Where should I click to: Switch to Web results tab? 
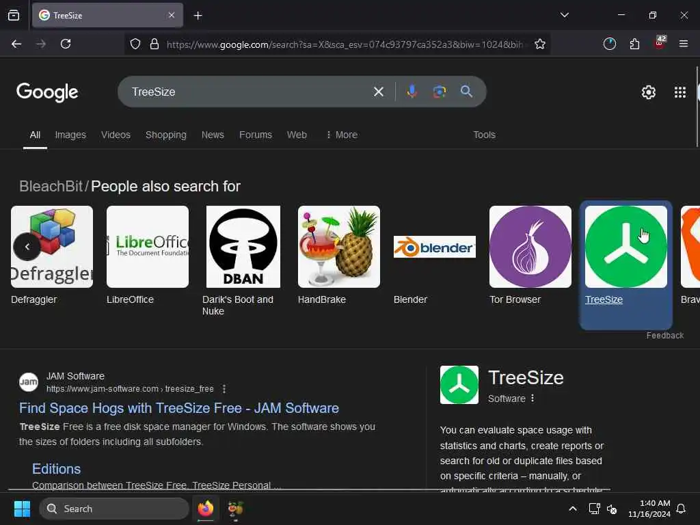[297, 135]
